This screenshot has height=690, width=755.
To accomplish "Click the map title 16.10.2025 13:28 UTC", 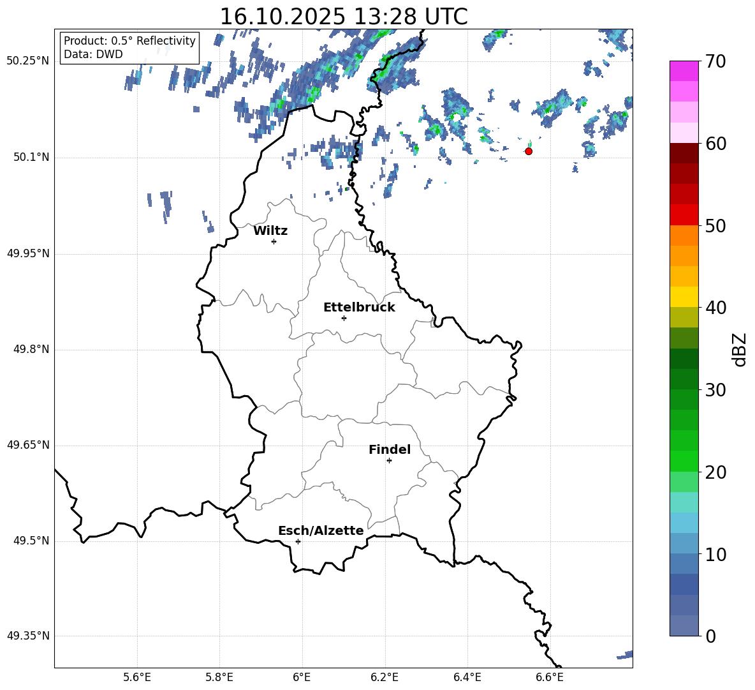I will [344, 17].
